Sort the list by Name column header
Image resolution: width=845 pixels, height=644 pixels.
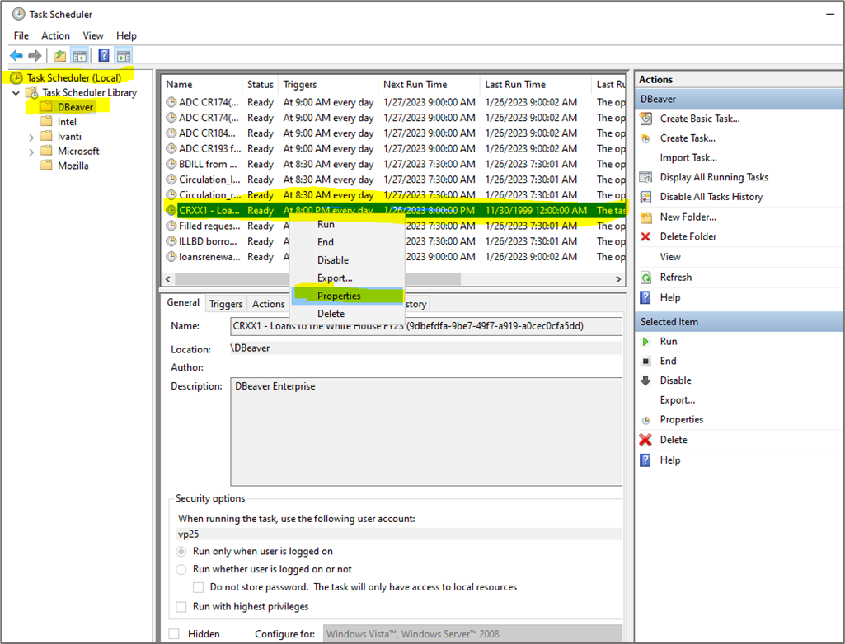[x=201, y=85]
